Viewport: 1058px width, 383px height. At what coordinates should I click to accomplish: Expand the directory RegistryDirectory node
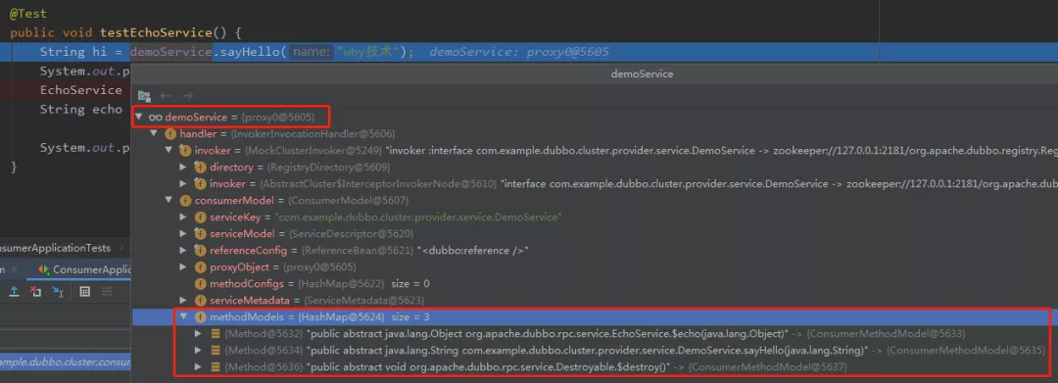click(x=183, y=167)
